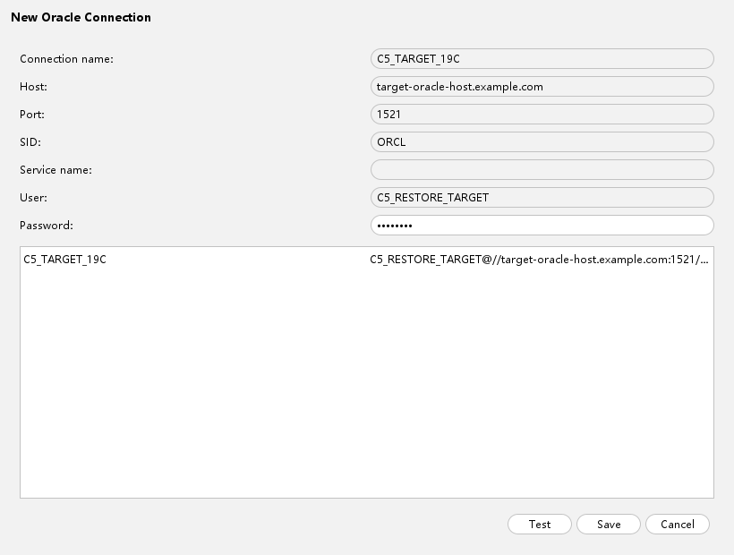Edit the Host field value
734x555 pixels.
(x=542, y=87)
